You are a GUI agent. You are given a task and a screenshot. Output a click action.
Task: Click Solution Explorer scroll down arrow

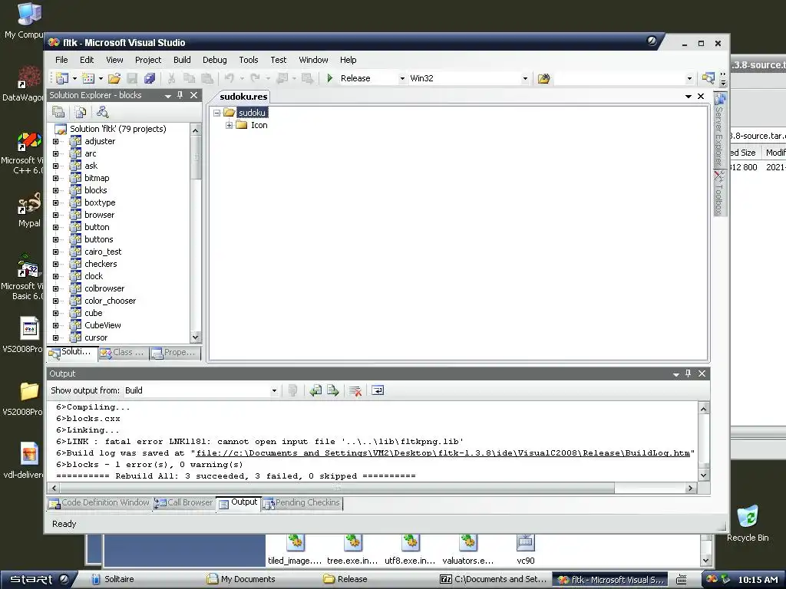click(x=196, y=337)
